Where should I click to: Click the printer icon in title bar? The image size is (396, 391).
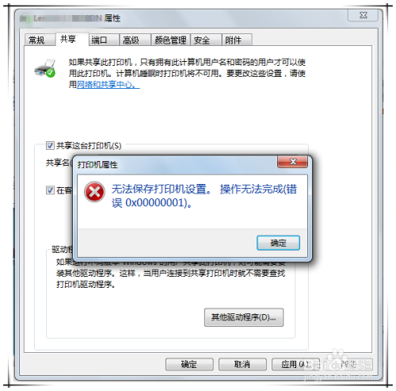pos(25,18)
